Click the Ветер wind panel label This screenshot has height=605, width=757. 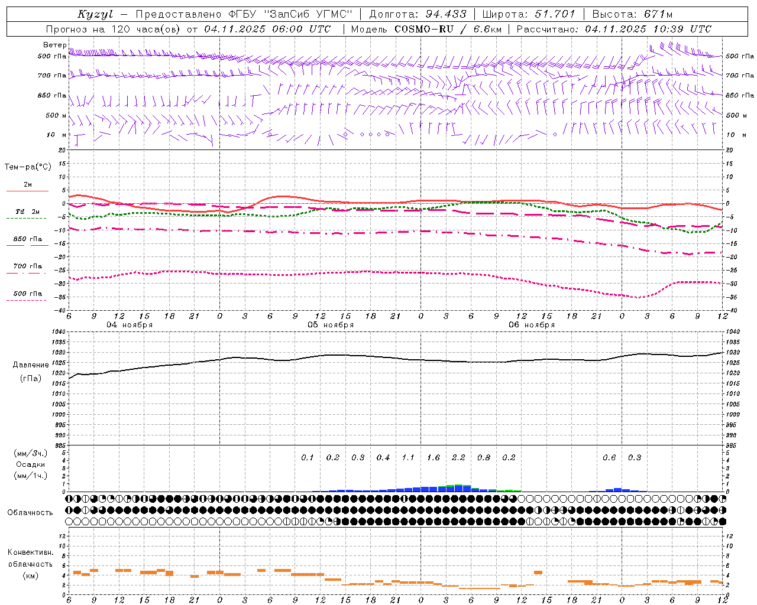[x=55, y=45]
